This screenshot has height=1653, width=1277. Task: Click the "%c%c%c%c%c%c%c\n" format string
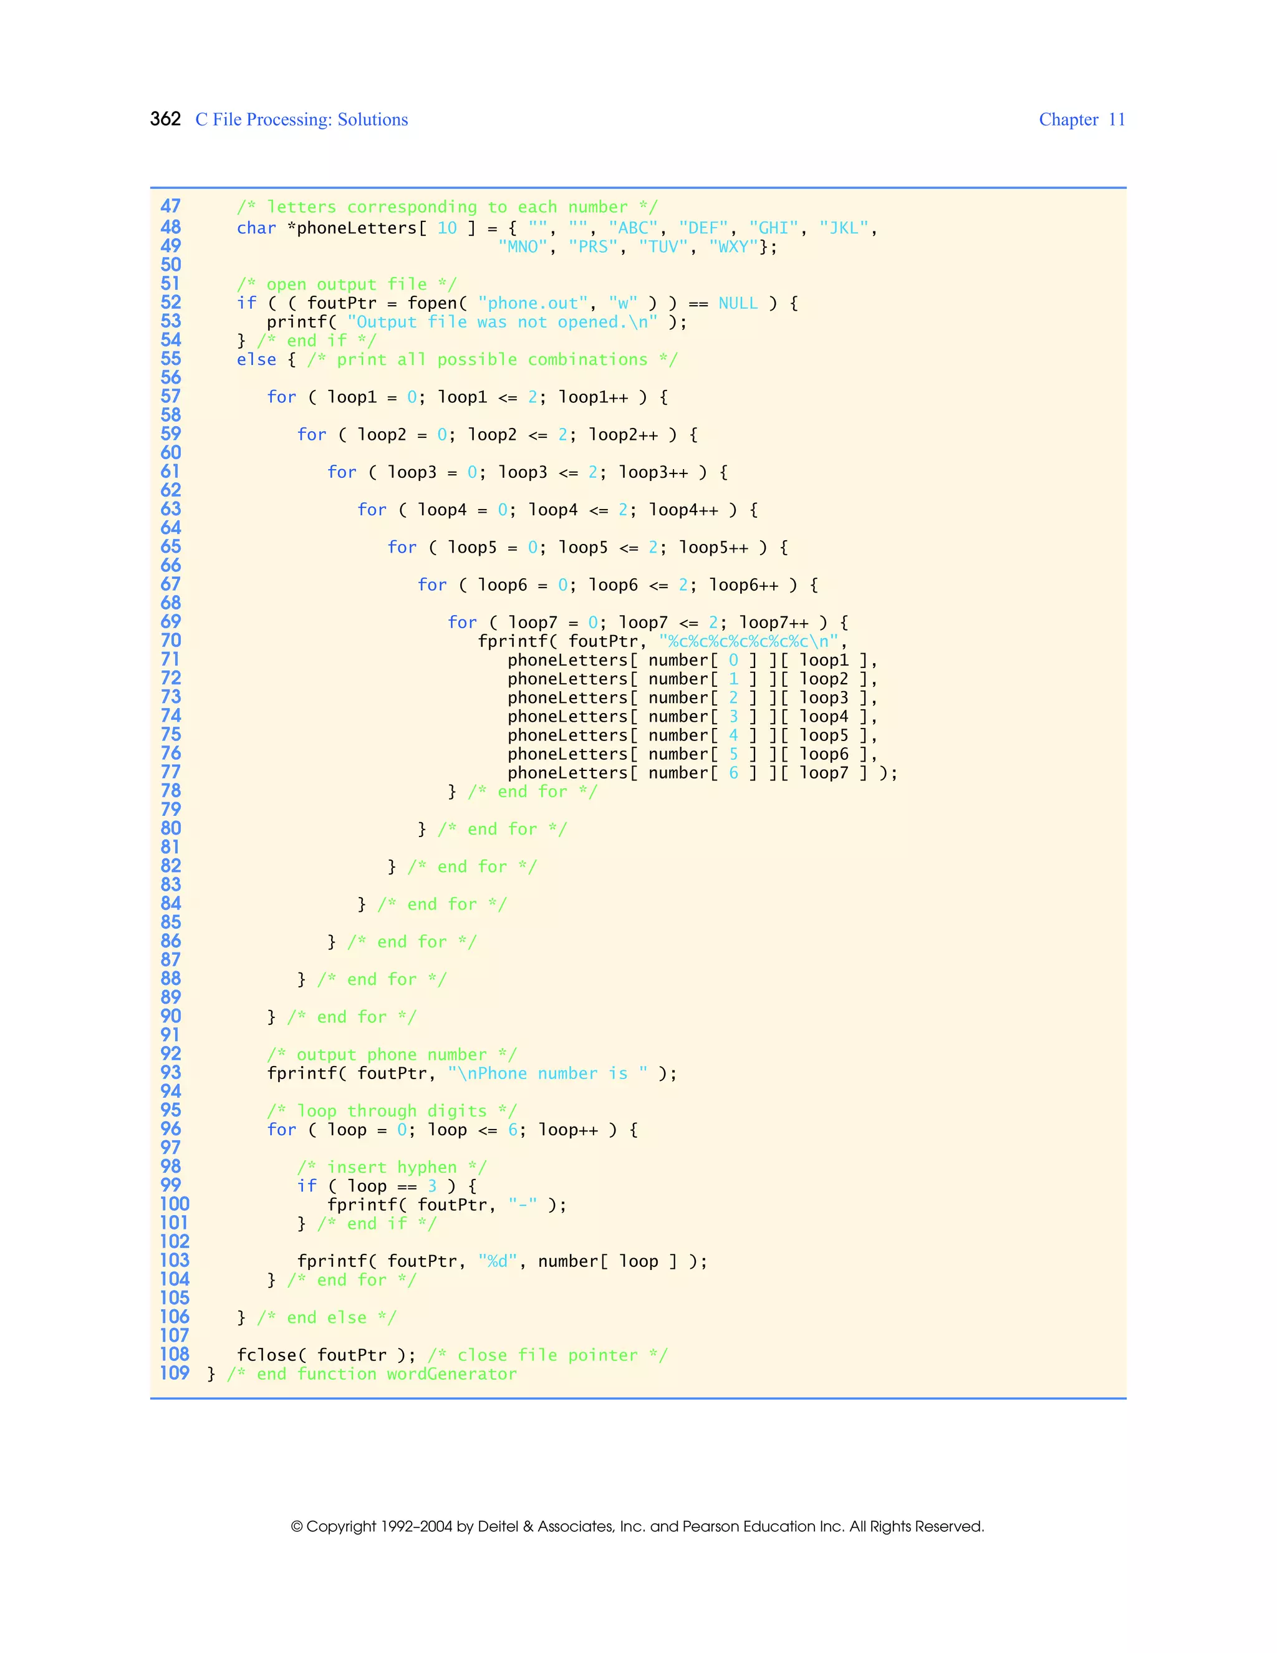748,641
